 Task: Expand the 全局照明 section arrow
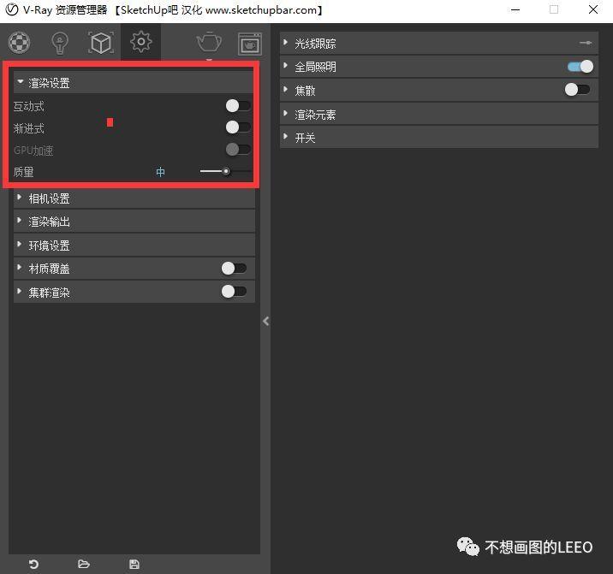click(286, 66)
